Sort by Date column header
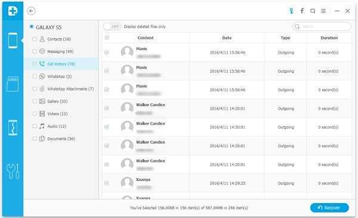This screenshot has width=358, height=218. pos(227,38)
